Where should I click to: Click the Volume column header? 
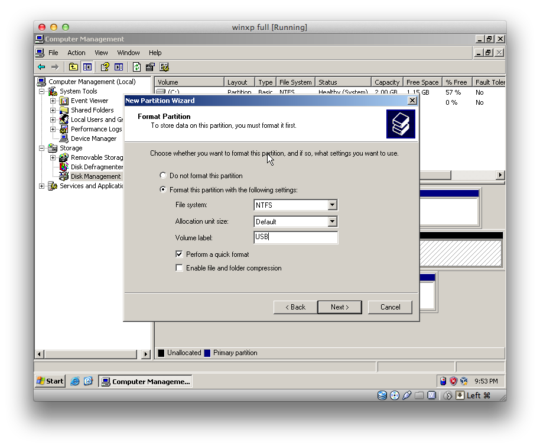[x=190, y=82]
